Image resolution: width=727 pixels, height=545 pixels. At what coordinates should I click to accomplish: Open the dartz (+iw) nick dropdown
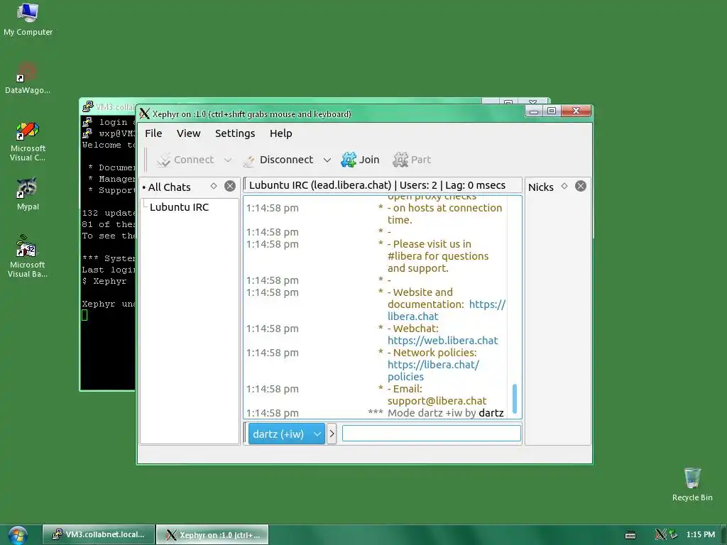coord(287,434)
